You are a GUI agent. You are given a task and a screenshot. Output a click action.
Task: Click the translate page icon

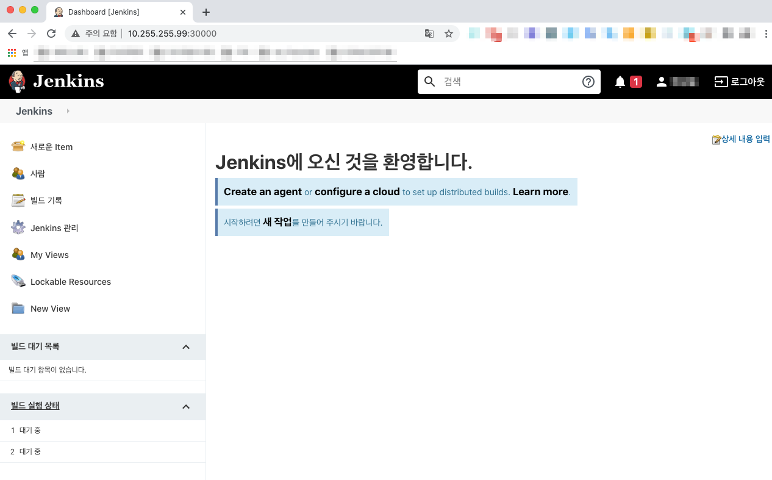pyautogui.click(x=429, y=34)
